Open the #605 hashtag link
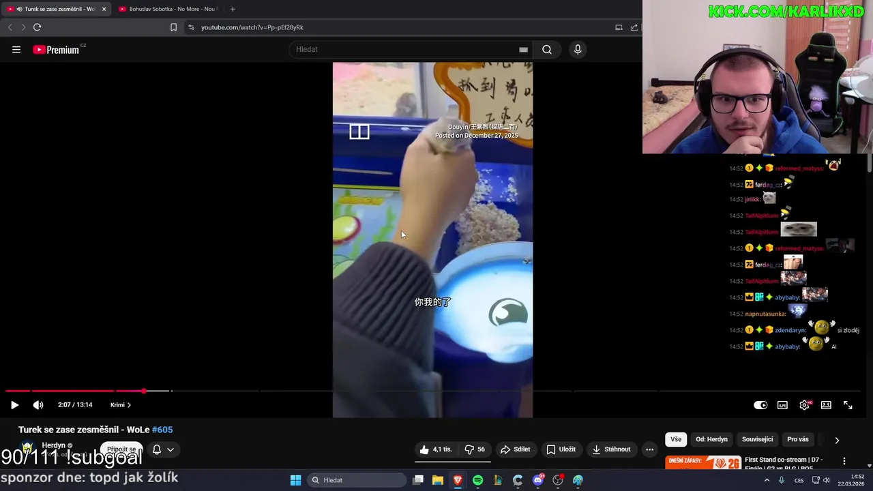This screenshot has width=873, height=491. (x=162, y=430)
